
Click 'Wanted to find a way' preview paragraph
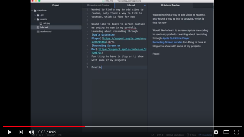pyautogui.click(x=179, y=19)
